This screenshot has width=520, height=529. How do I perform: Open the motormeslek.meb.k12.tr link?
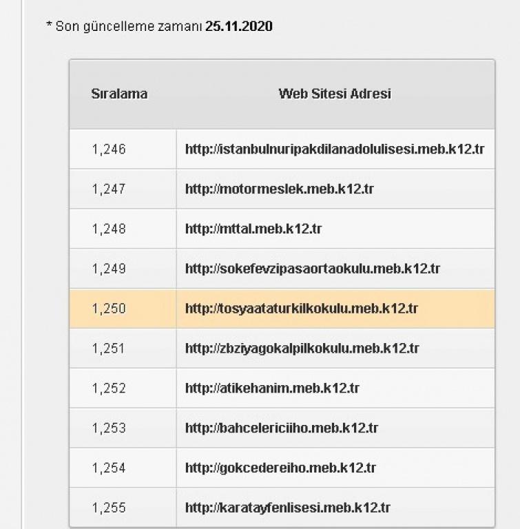coord(280,189)
